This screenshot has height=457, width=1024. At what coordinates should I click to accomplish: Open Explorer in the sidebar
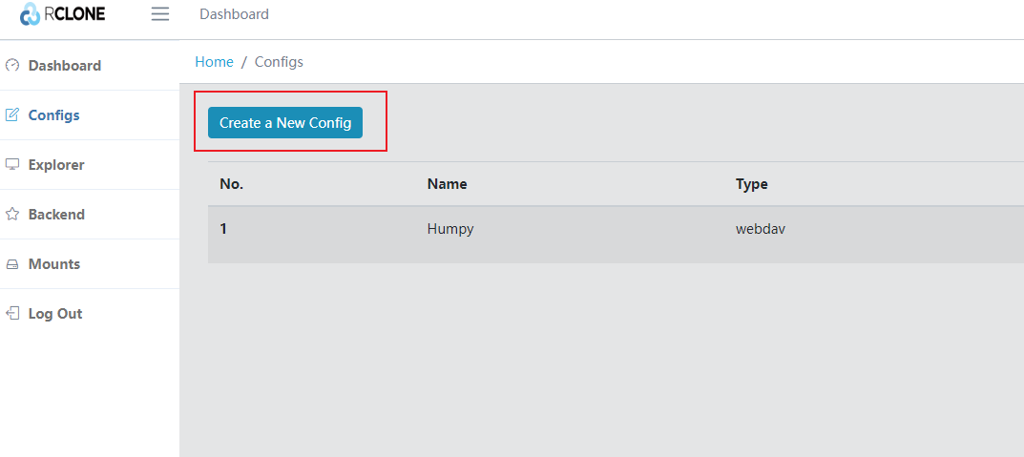click(x=56, y=165)
